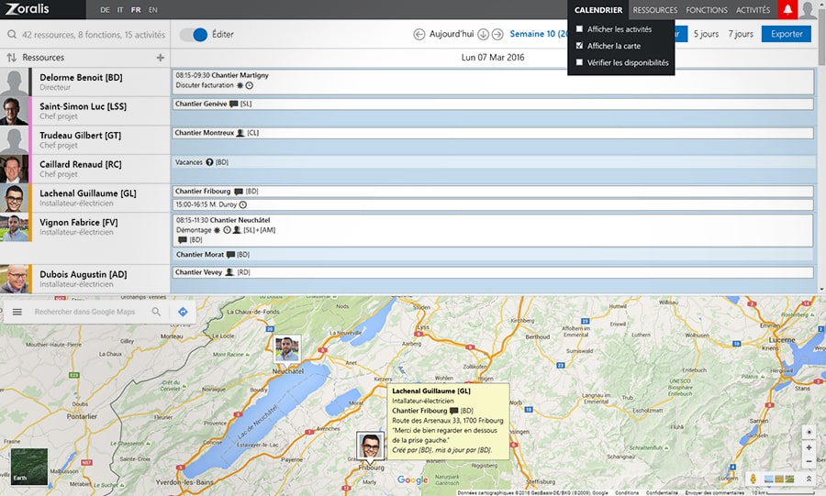Open the Fonctions menu
The height and width of the screenshot is (496, 826).
point(707,9)
